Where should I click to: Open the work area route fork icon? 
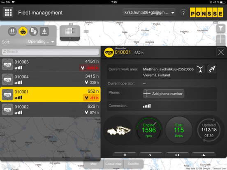click(200, 69)
